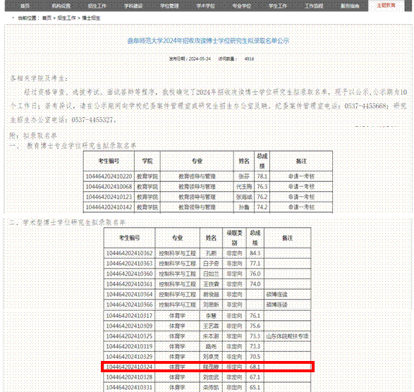
Task: Click the 博士招生 breadcrumb link
Action: point(91,18)
